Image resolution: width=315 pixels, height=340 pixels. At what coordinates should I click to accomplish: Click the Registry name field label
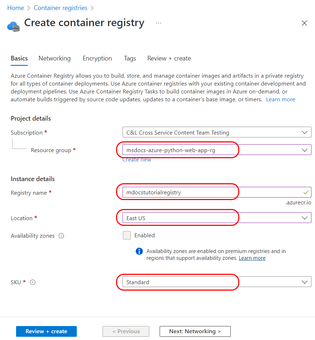click(x=29, y=193)
